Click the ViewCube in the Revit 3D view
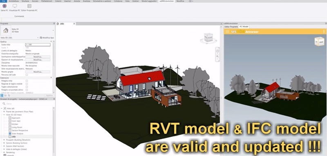Image resolution: width=327 pixels, height=156 pixels. [208, 38]
